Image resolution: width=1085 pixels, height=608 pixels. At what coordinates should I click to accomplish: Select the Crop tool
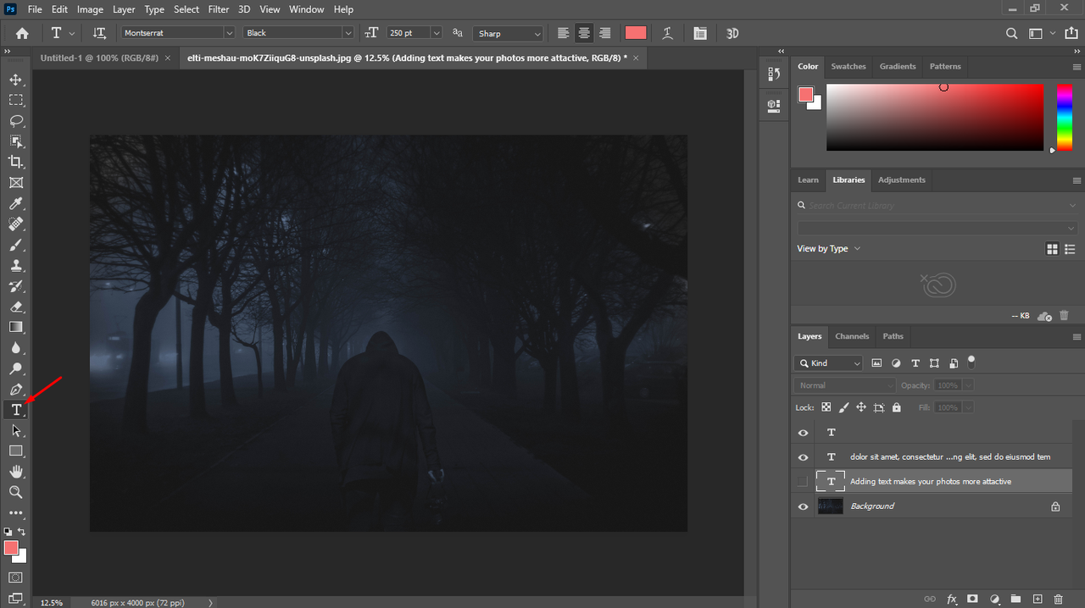click(16, 162)
